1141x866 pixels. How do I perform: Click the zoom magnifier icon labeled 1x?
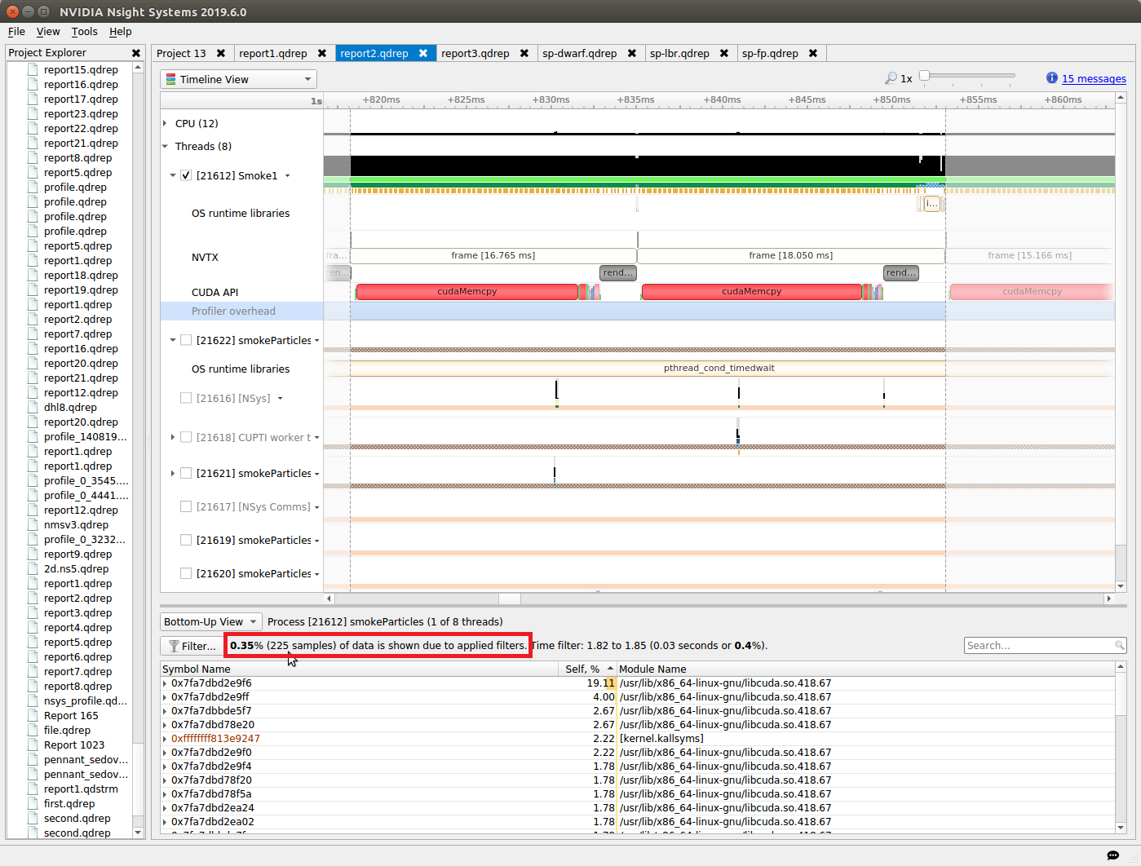pyautogui.click(x=891, y=78)
